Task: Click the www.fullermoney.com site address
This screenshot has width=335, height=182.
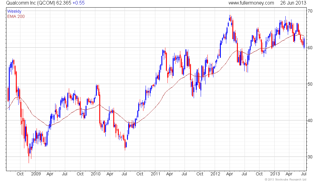Action: point(251,3)
